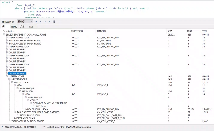This screenshot has height=131, width=214.
Task: Switch to the 文本 tab
Action: [x=22, y=27]
